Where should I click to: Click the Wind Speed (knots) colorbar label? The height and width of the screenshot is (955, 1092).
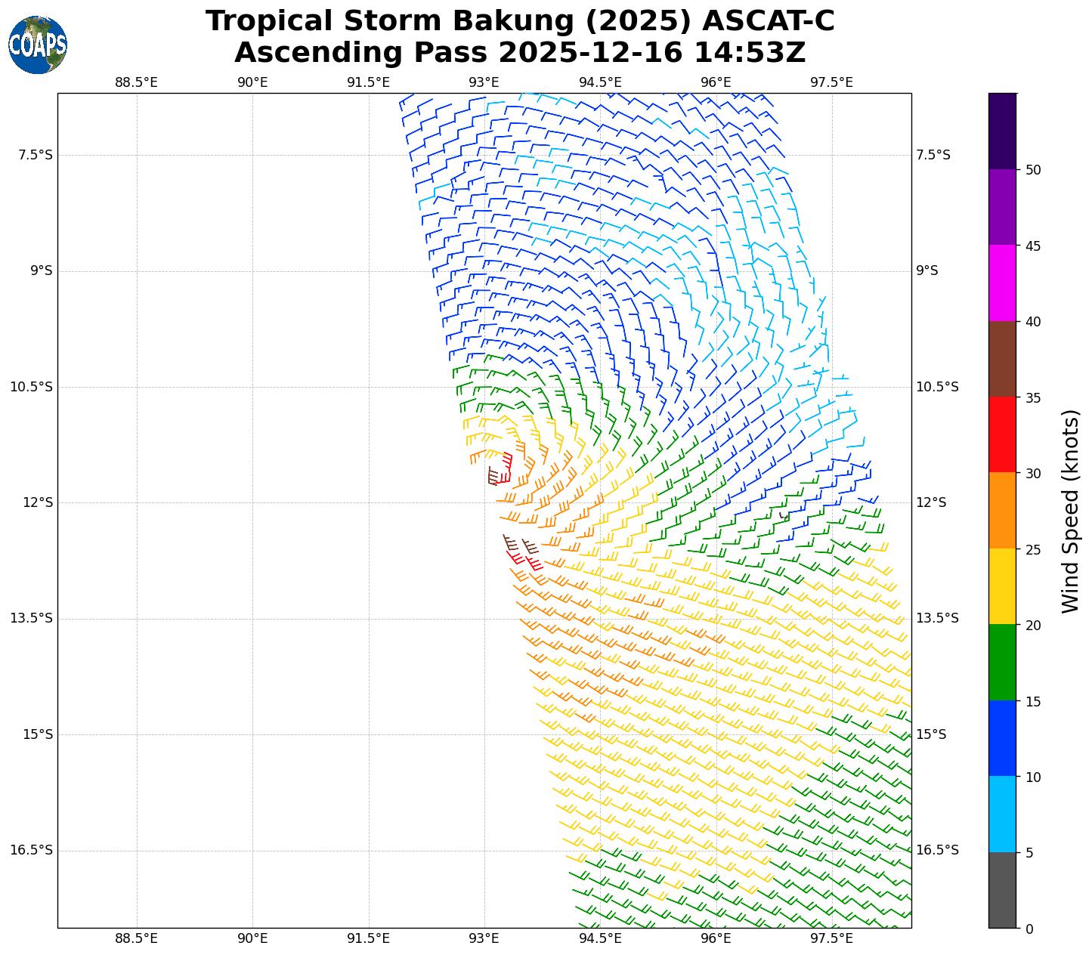1070,511
